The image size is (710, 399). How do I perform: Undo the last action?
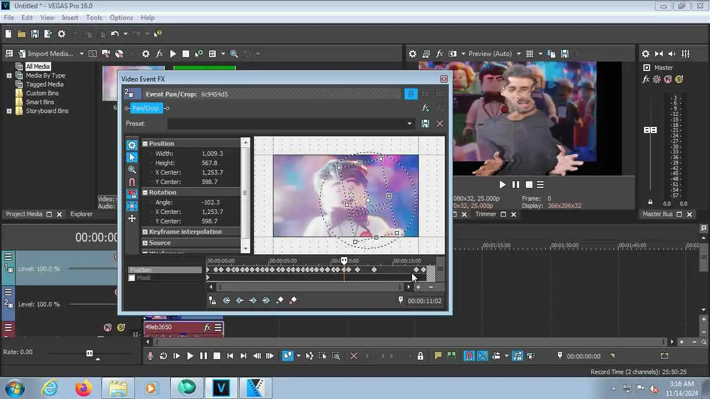click(x=115, y=34)
